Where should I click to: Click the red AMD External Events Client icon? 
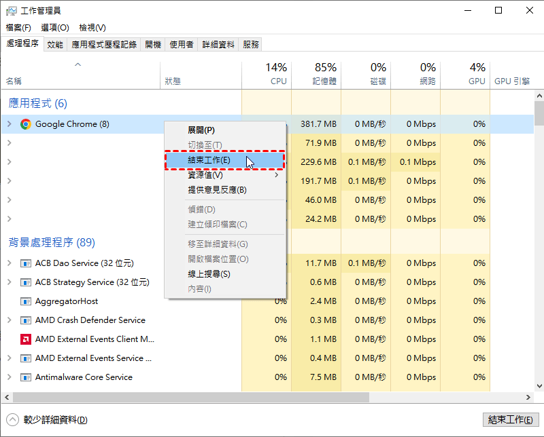coord(26,339)
